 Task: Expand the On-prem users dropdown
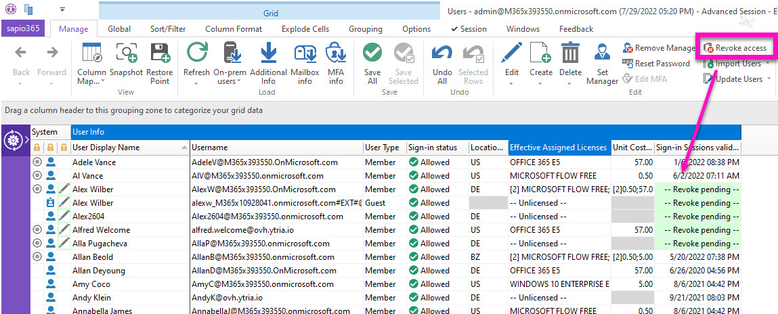tap(239, 82)
